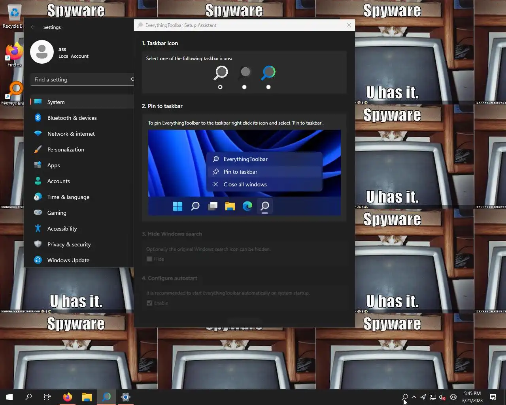The image size is (506, 405).
Task: Toggle the Enable autostart checkbox
Action: pos(149,303)
